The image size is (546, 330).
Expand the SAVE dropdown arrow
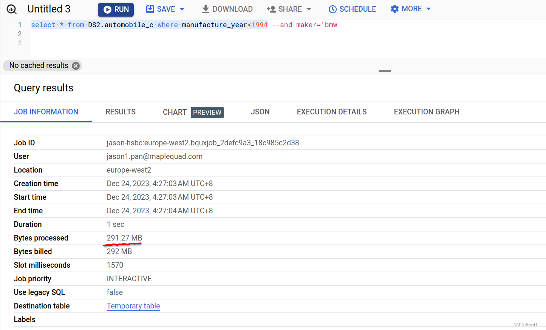(x=182, y=9)
